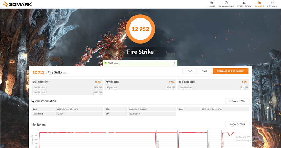
Task: Open the Benchmarks section
Action: point(226,4)
